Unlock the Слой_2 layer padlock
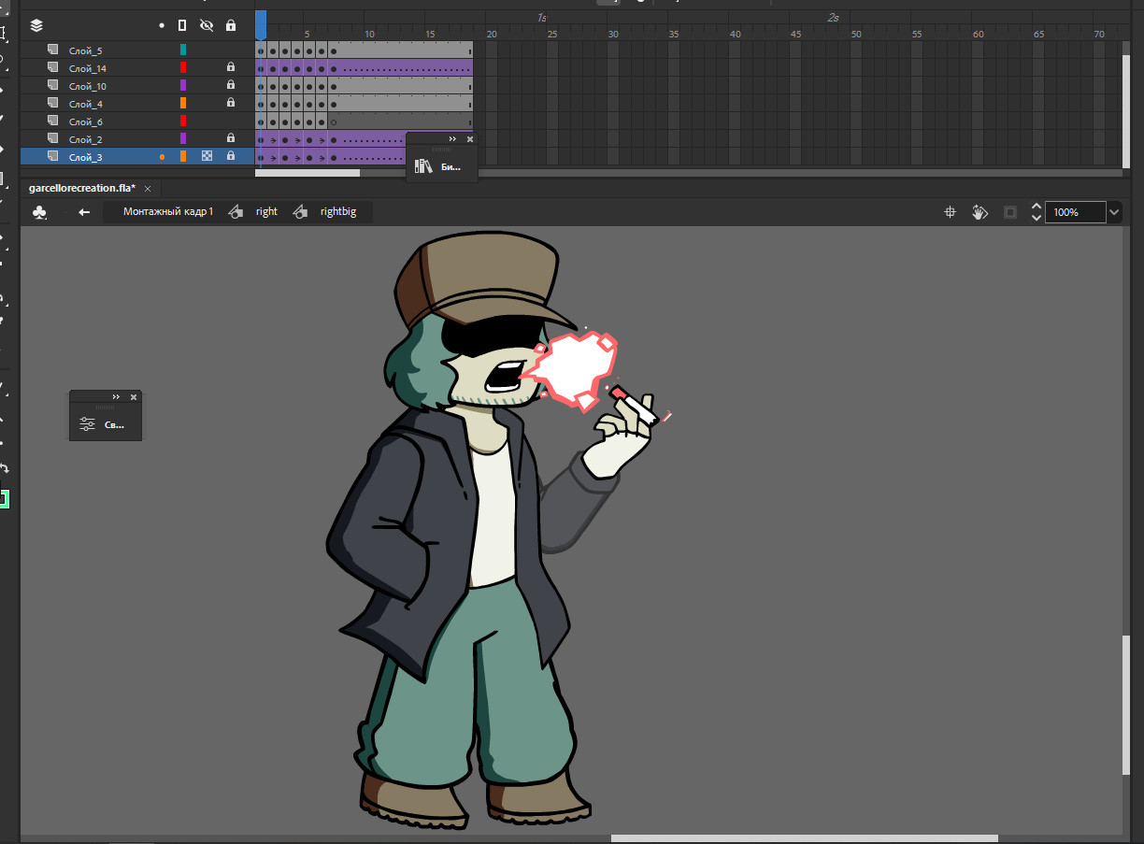The width and height of the screenshot is (1144, 844). coord(231,138)
